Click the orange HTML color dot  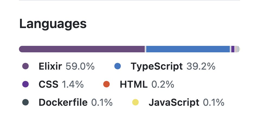pos(106,84)
